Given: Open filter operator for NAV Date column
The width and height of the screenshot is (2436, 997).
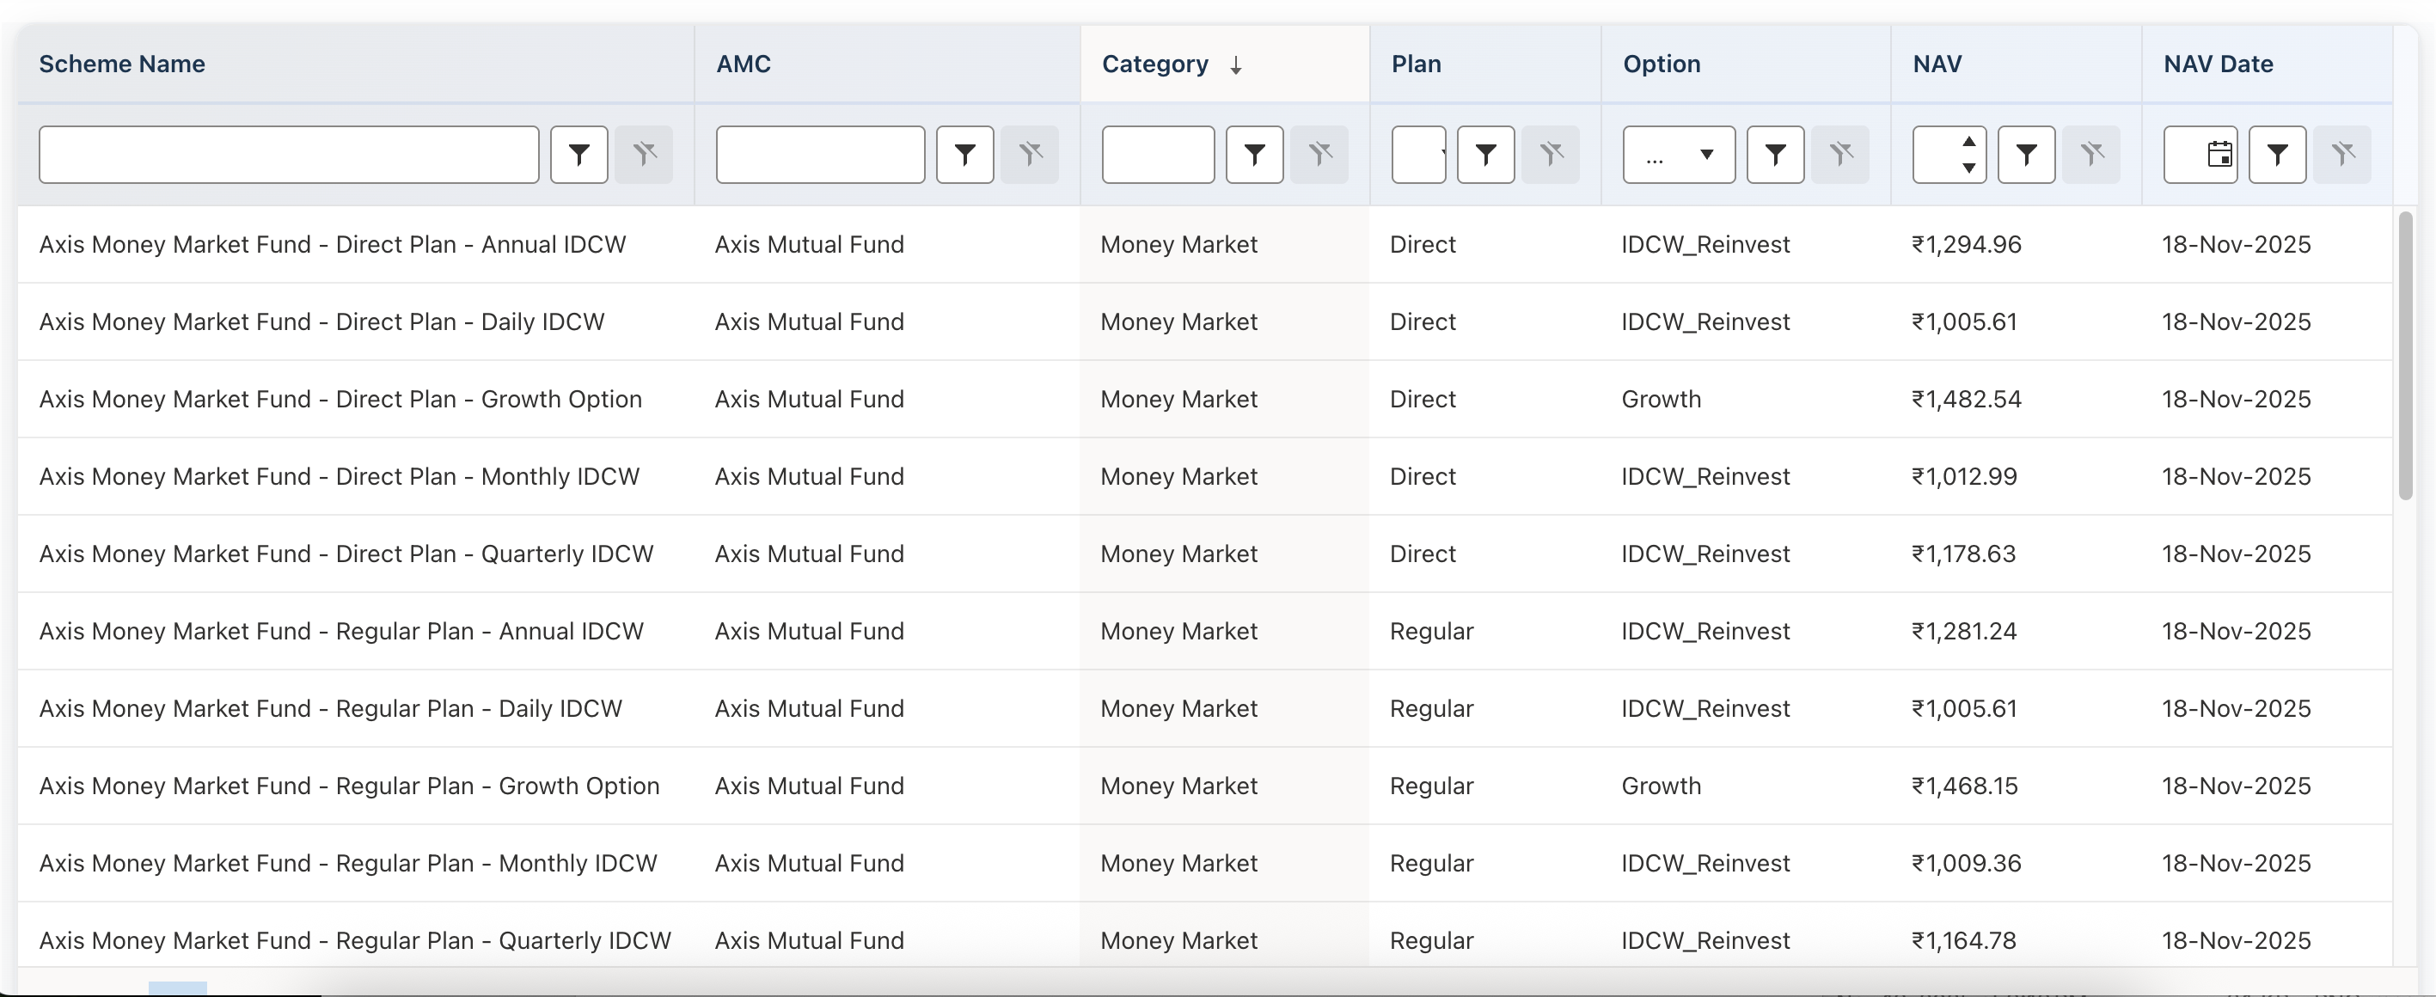Looking at the screenshot, I should click(2277, 154).
